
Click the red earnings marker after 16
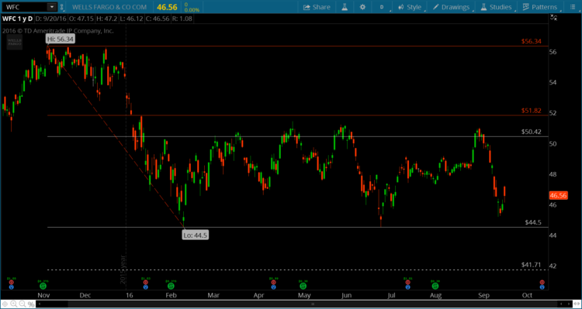(146, 283)
